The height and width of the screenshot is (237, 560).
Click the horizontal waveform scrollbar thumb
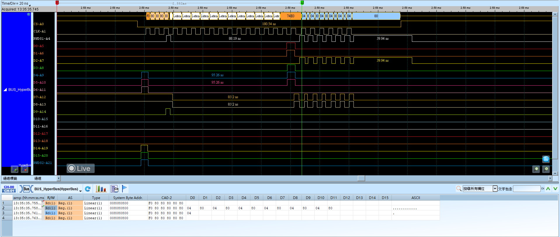coord(361,178)
